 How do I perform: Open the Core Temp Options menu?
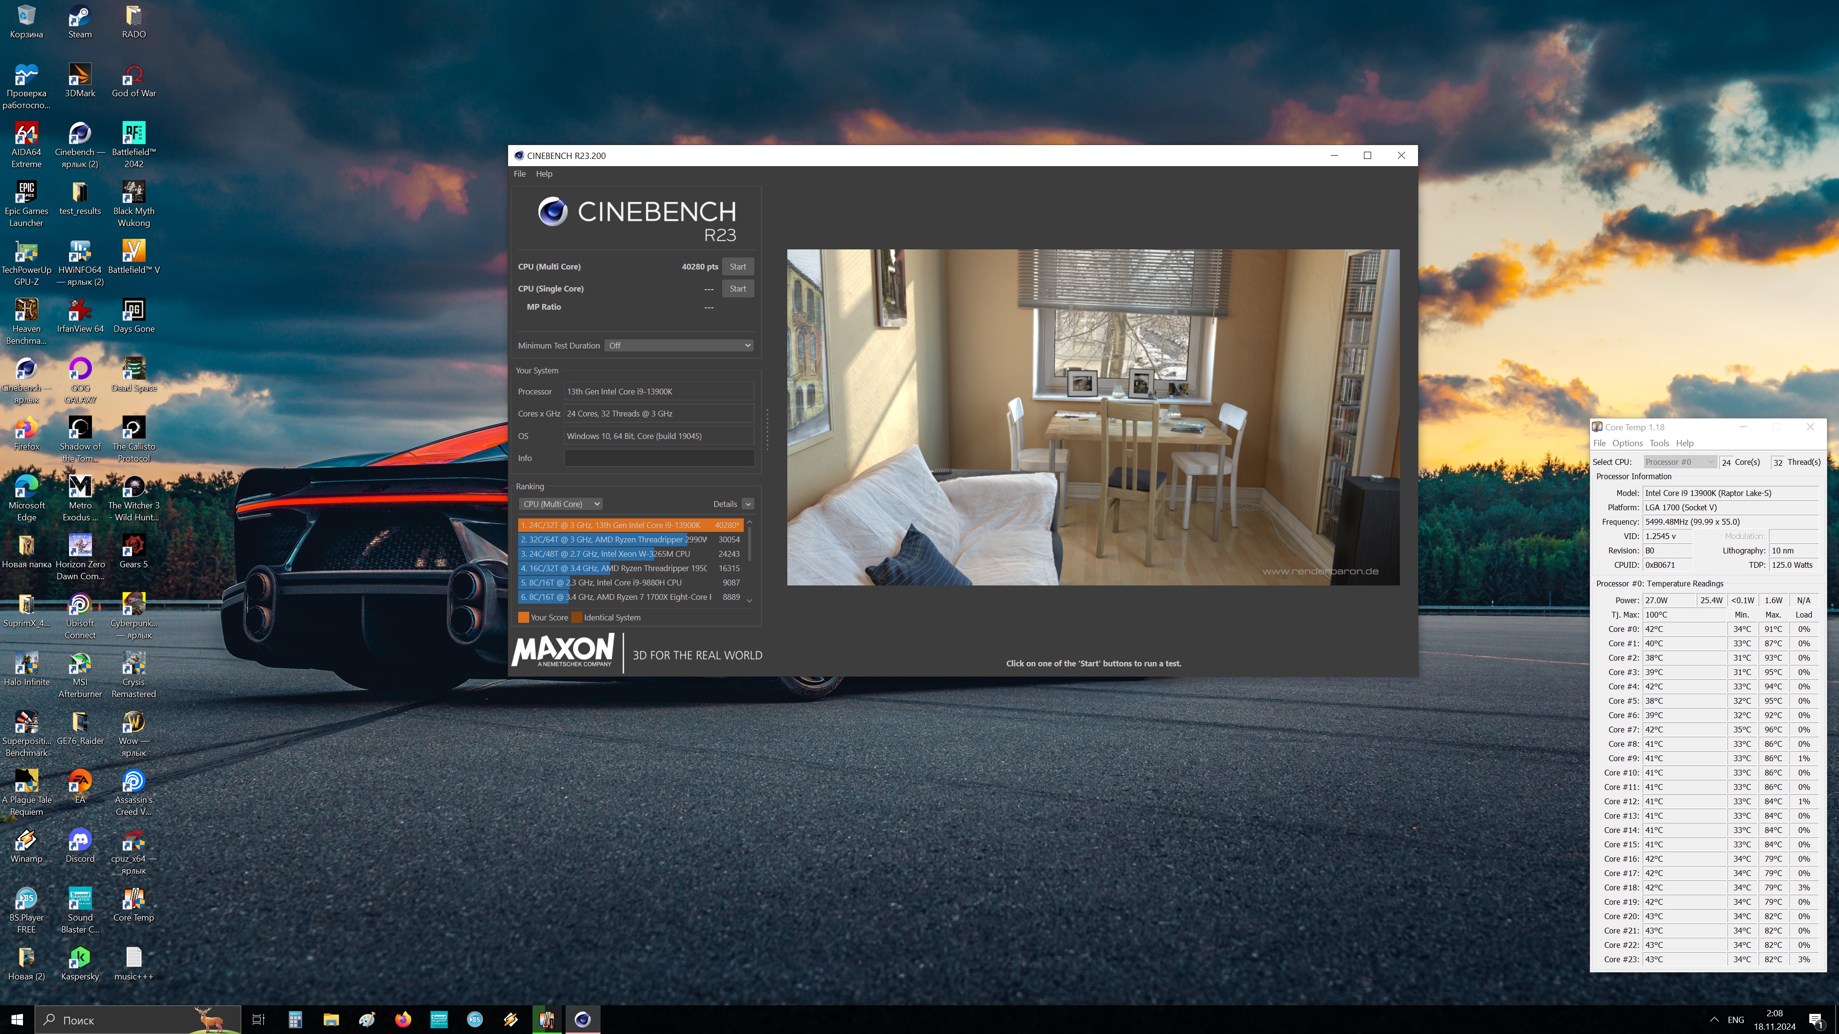[1627, 443]
